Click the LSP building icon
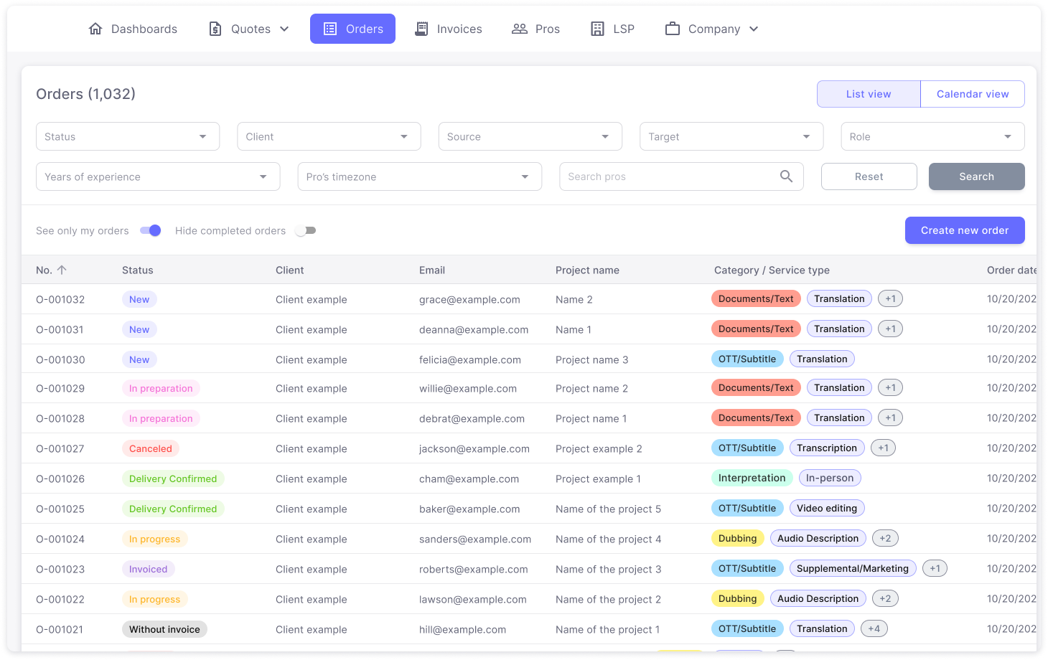1048x660 pixels. pos(597,29)
